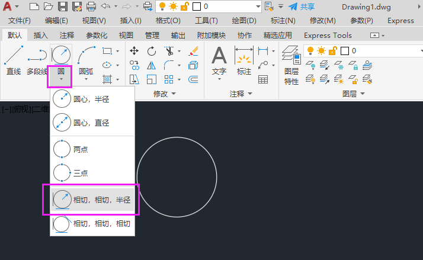Toggle layer freeze sun icon in ribbon layer box
The width and height of the screenshot is (423, 260).
click(x=321, y=51)
